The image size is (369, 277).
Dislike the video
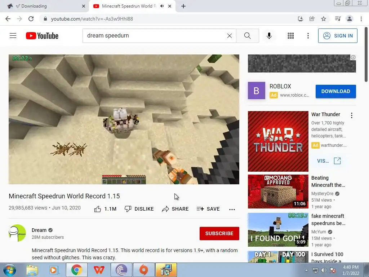(139, 209)
